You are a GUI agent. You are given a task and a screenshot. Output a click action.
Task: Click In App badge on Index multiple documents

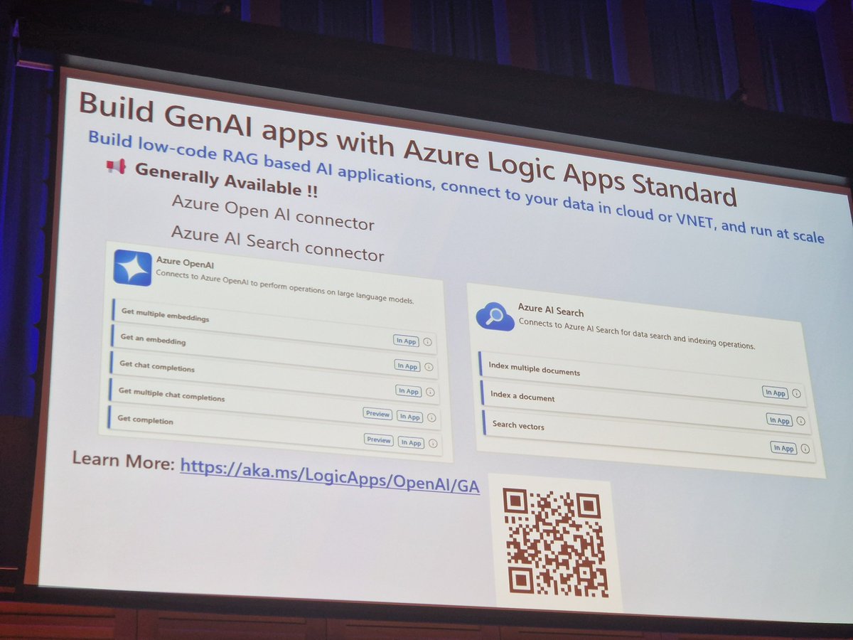pyautogui.click(x=775, y=393)
